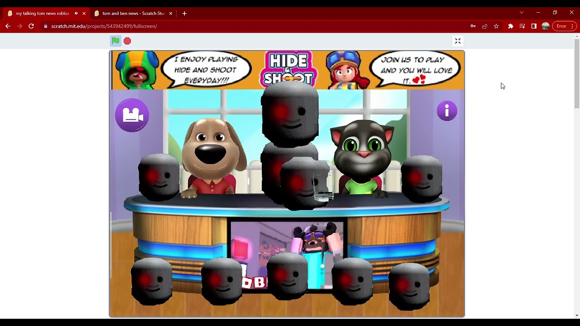580x326 pixels.
Task: Toggle the browser side panel icon
Action: point(534,26)
